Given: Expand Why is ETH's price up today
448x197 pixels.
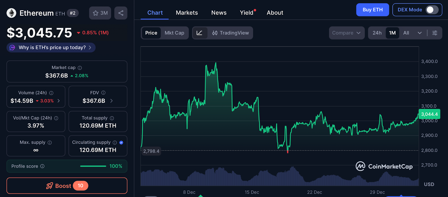Looking at the screenshot, I should point(51,48).
